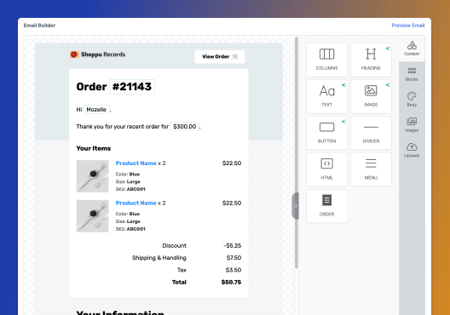Open the Body sidebar tab
Viewport: 450px width, 315px height.
(x=412, y=100)
